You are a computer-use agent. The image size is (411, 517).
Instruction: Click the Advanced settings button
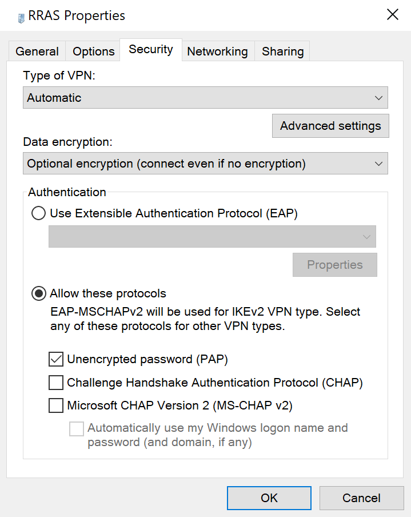(330, 126)
